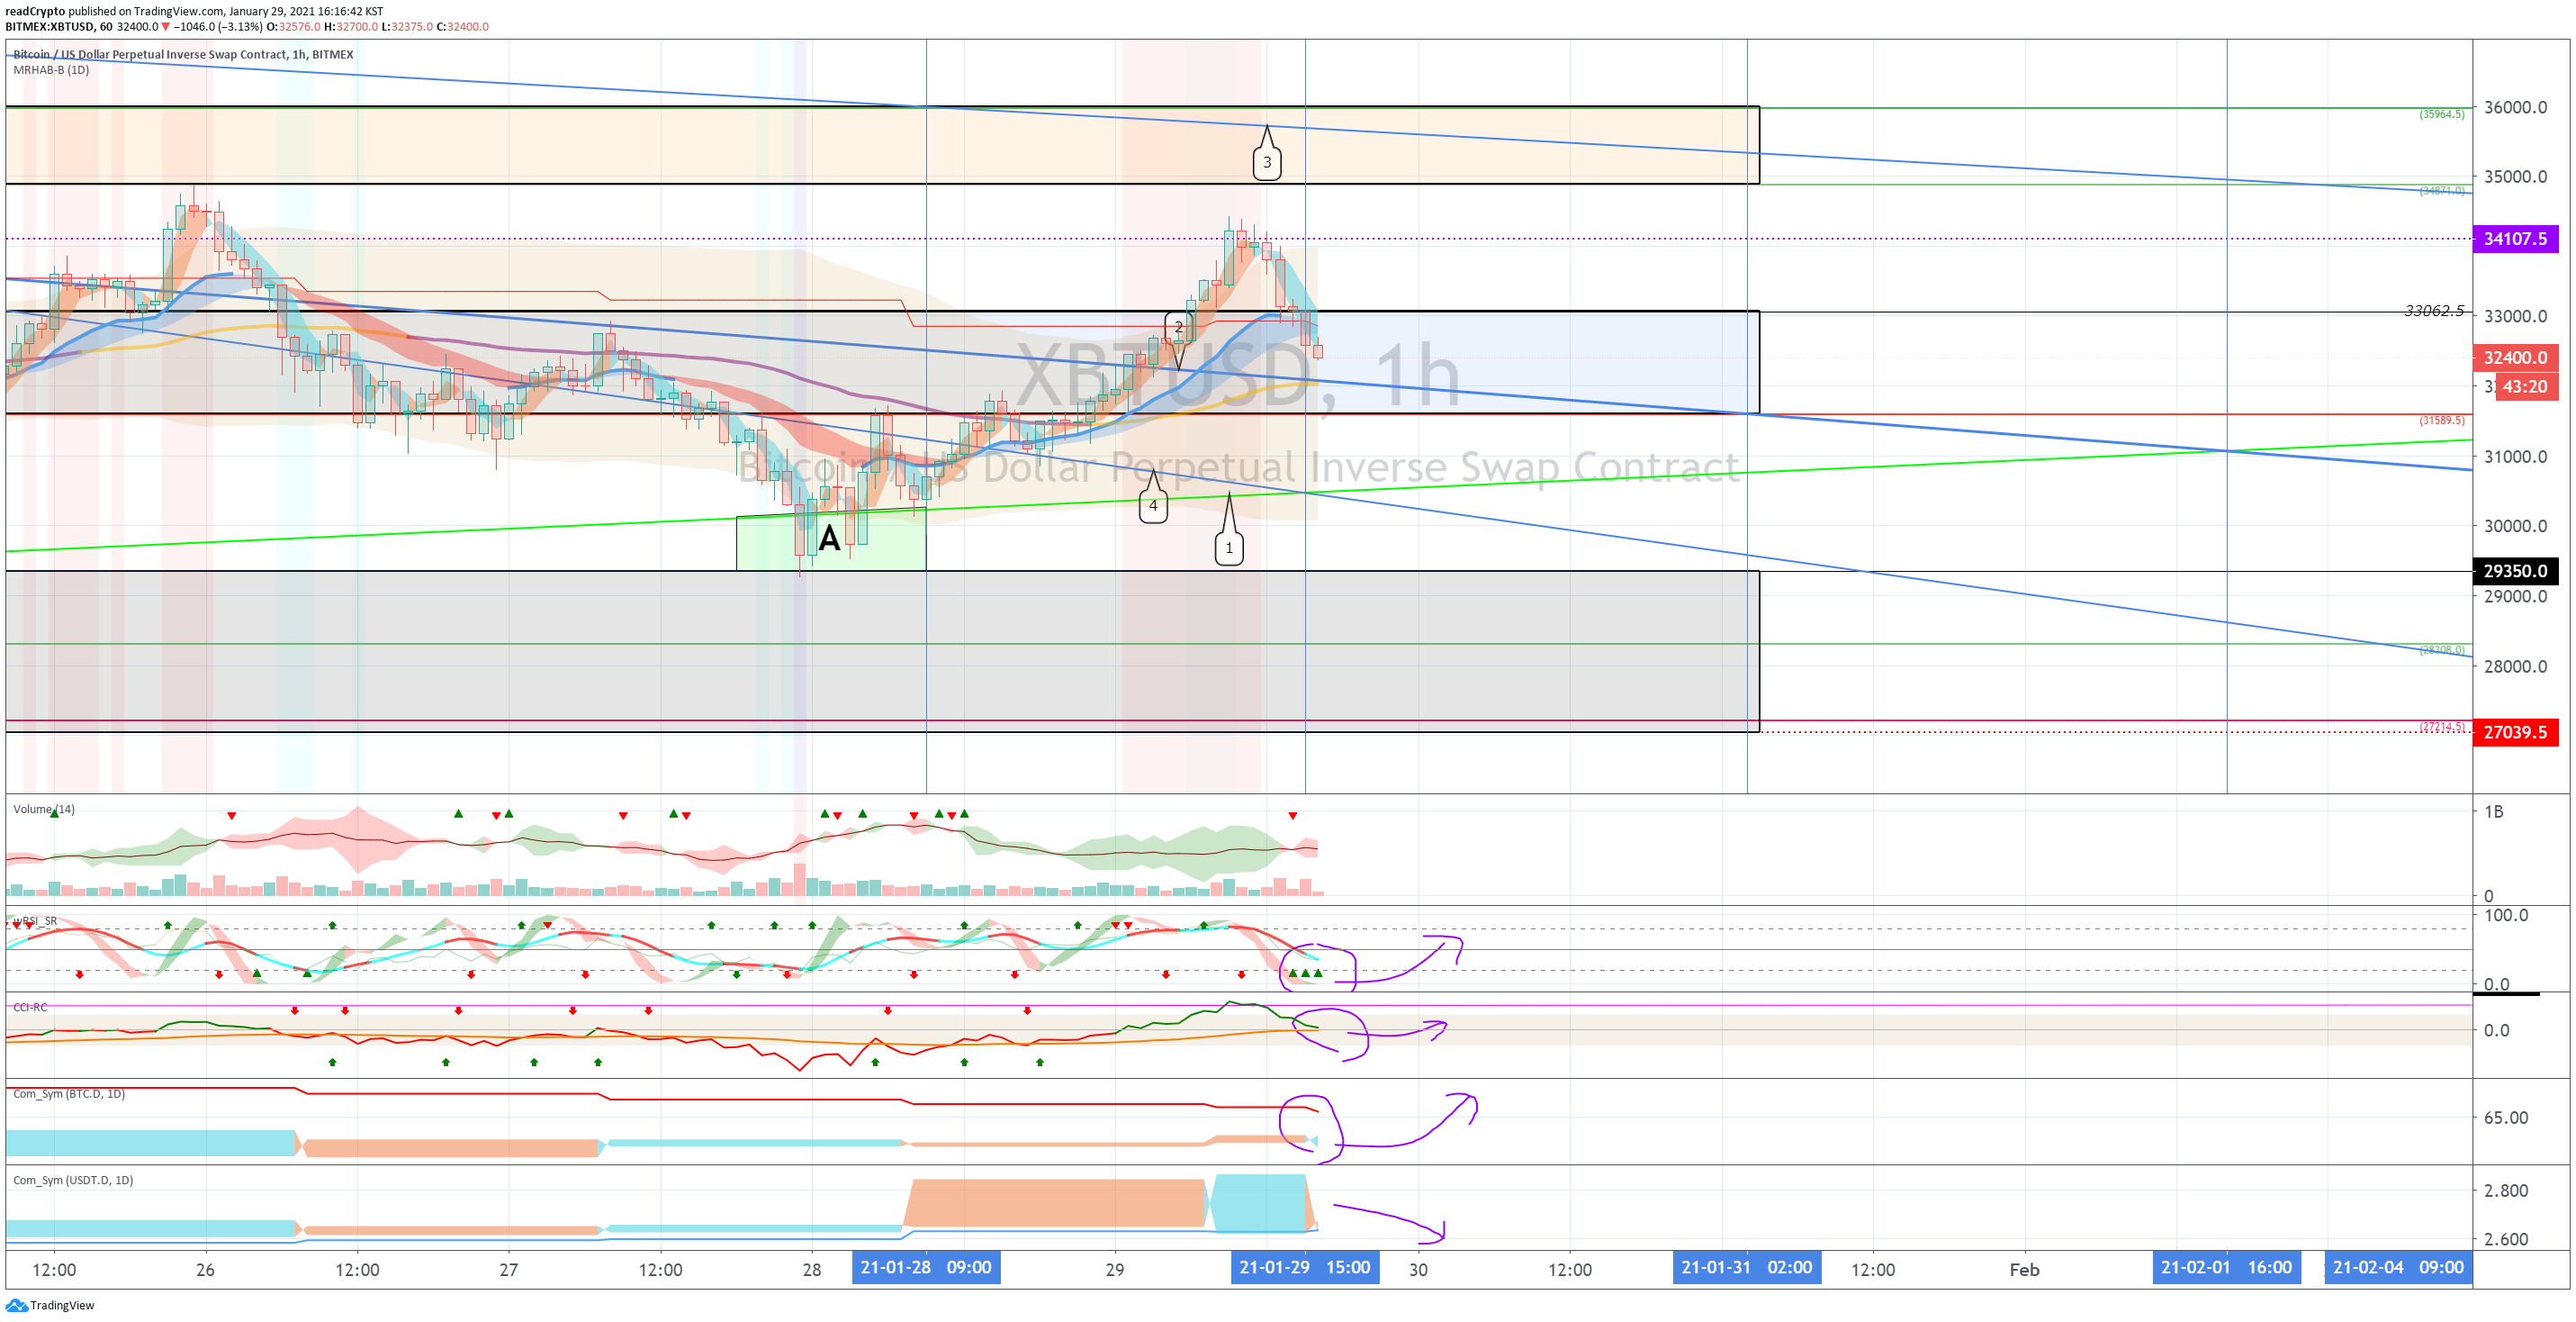Click the (27214.5) red level label
Viewport: 2576px width, 1322px height.
coord(2441,727)
